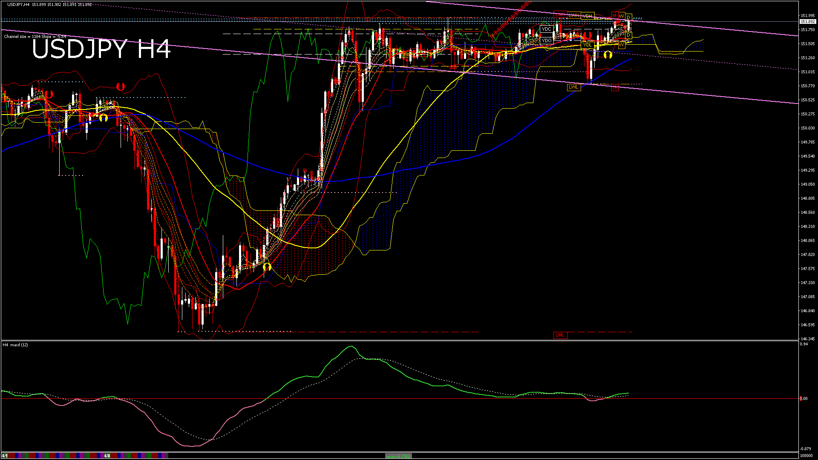
Task: Click yellow up arrow near 147.575 level
Action: 267,267
